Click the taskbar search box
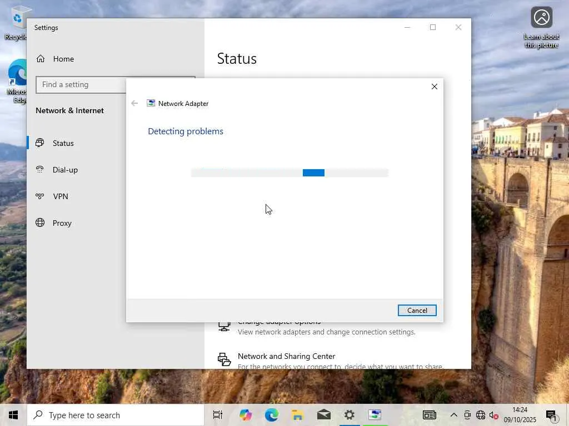Viewport: 569px width, 426px height. coord(116,415)
